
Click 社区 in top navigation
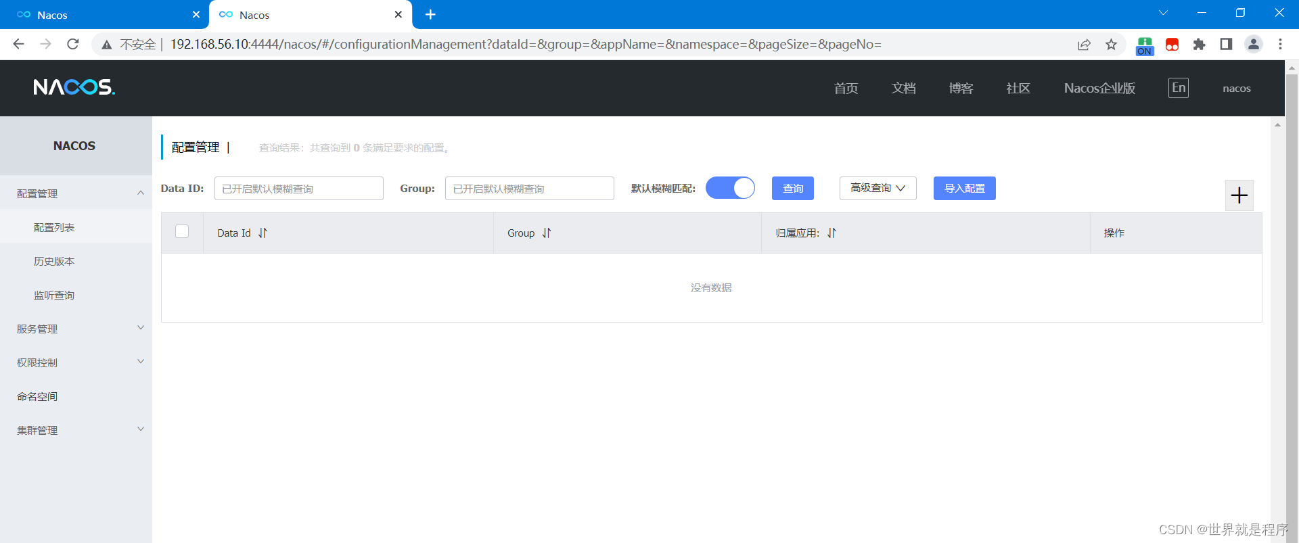coord(1018,88)
